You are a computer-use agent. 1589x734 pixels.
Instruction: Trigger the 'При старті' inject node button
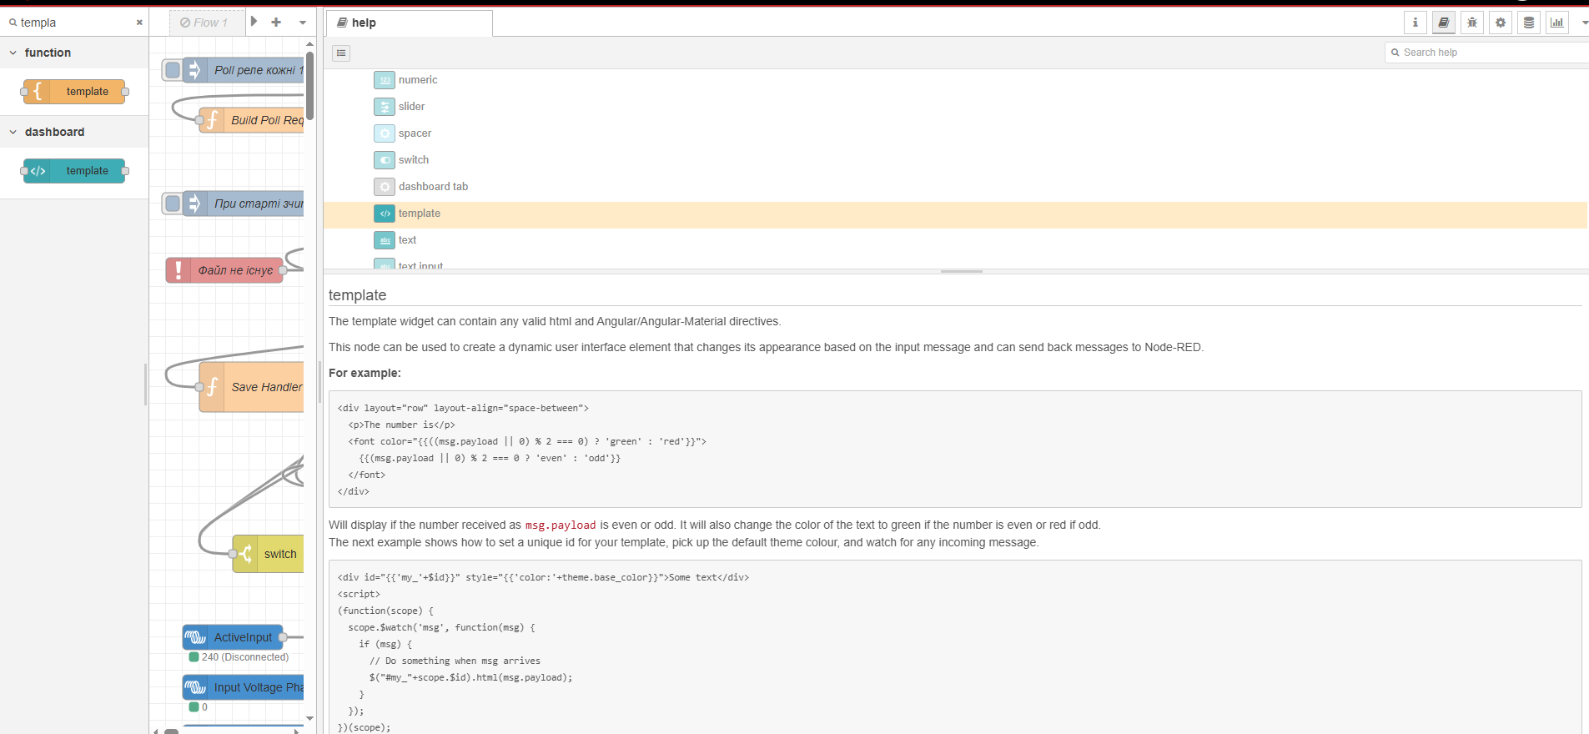[173, 204]
